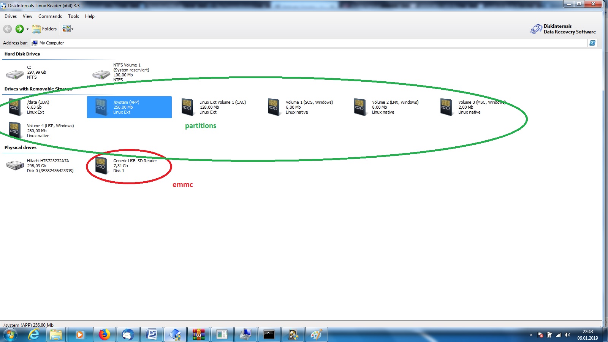Open the Action Center flag icon
The image size is (608, 342).
tap(540, 335)
